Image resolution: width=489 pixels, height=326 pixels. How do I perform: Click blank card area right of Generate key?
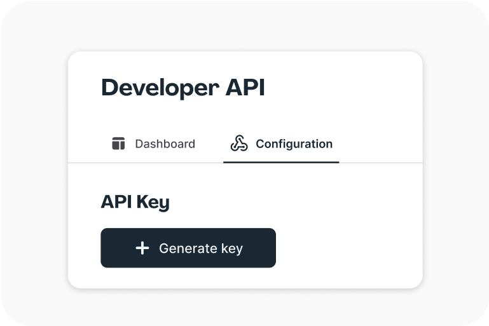pos(350,248)
